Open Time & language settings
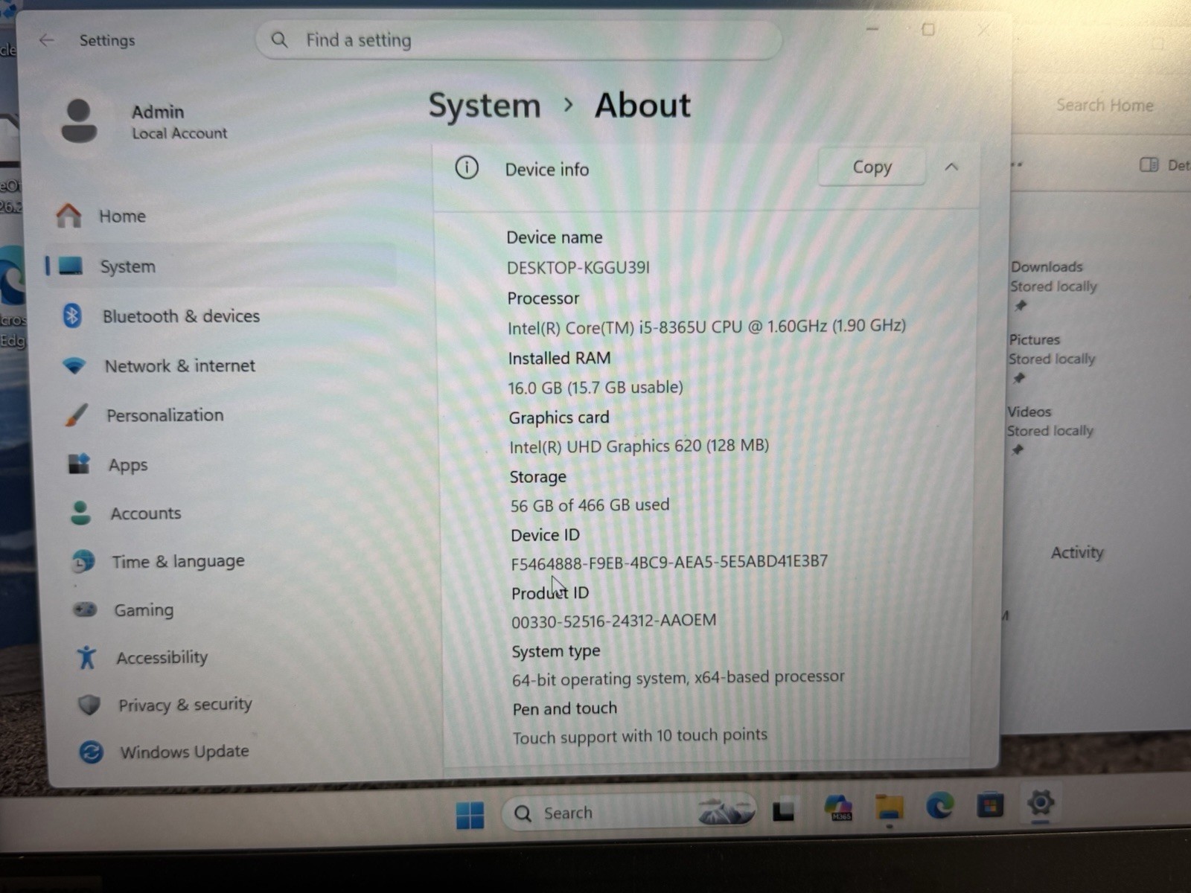1191x893 pixels. [x=231, y=561]
